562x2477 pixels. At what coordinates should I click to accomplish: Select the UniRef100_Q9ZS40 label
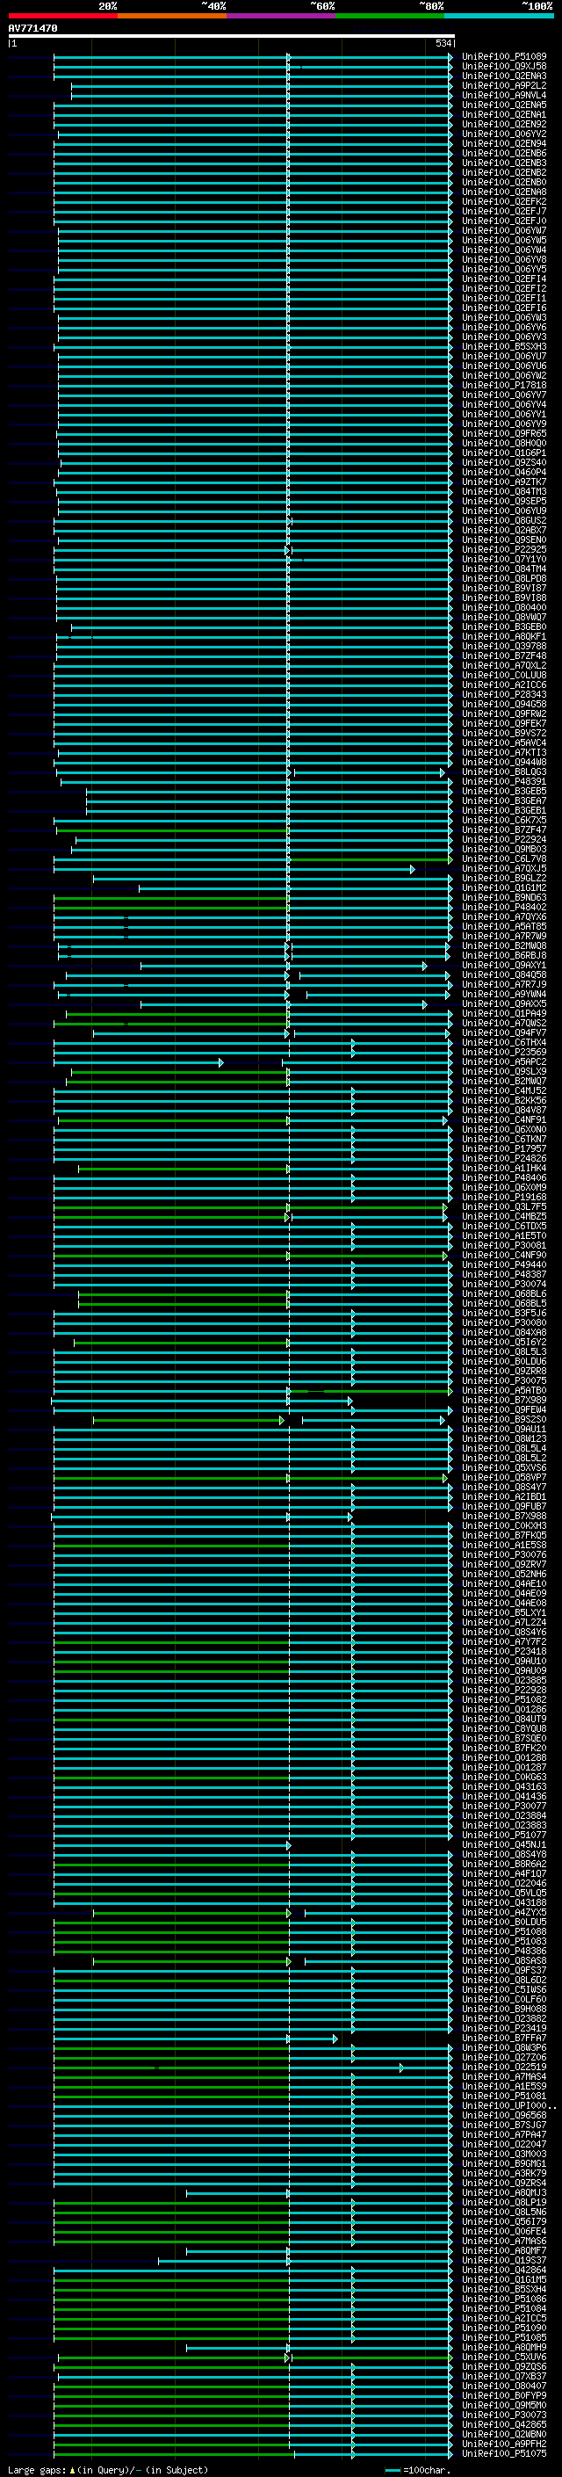pos(504,462)
